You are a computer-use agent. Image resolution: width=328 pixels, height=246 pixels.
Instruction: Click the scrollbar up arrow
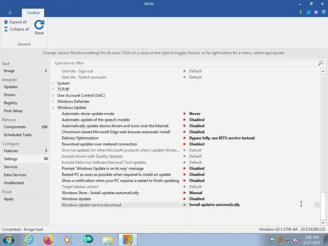point(323,71)
